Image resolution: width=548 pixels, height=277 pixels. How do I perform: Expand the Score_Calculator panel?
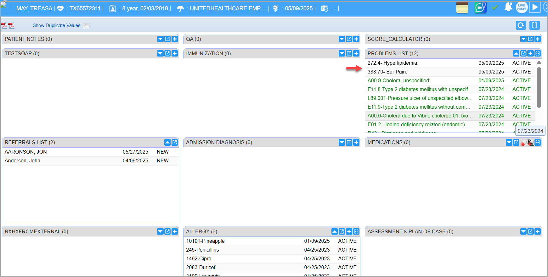pos(523,39)
